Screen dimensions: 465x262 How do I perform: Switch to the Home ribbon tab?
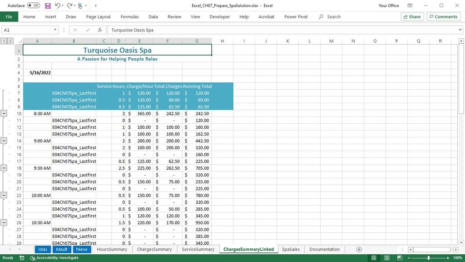(29, 17)
